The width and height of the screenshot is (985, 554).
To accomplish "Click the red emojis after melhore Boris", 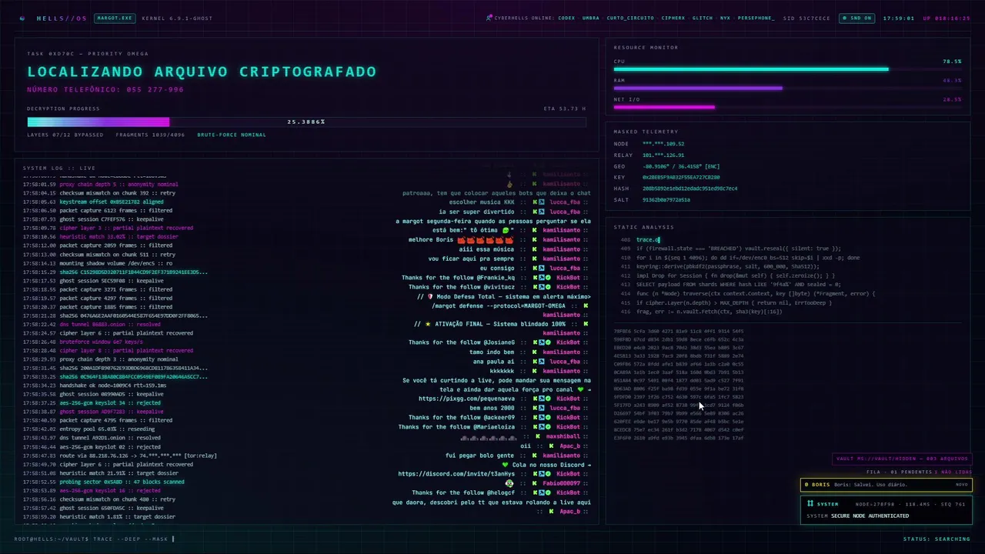I will [486, 239].
